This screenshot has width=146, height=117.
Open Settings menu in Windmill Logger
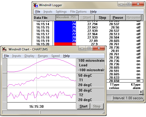61,12
